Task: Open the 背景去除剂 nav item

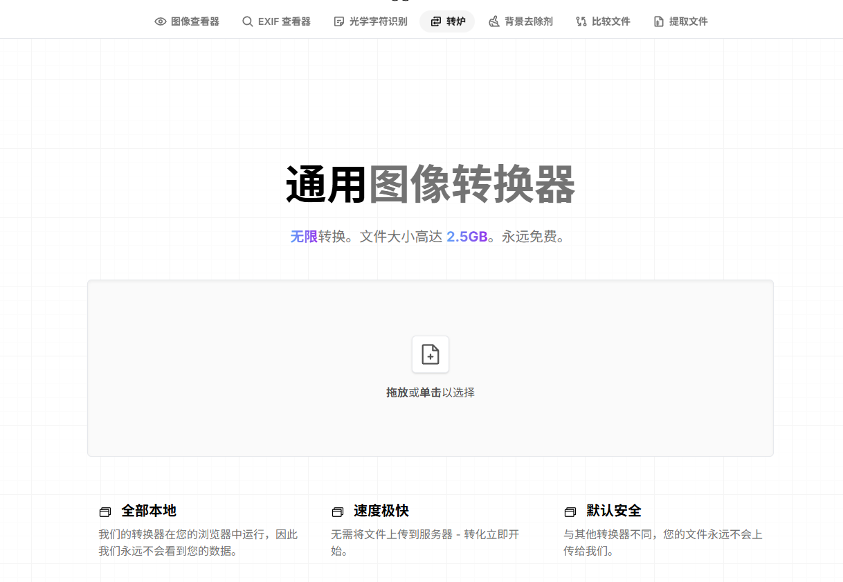Action: click(x=520, y=21)
